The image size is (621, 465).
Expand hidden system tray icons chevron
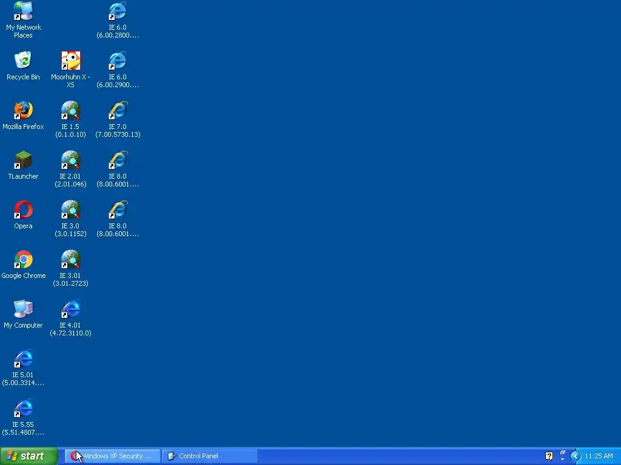click(576, 457)
